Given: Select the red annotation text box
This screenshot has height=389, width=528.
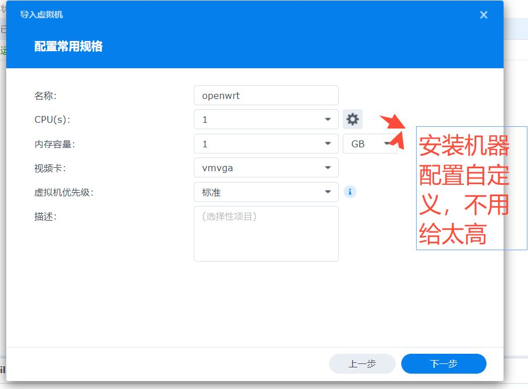Looking at the screenshot, I should pos(471,188).
